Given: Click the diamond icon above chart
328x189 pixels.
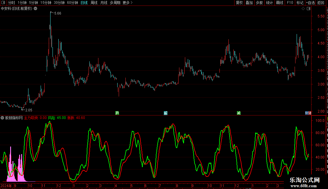Looking at the screenshot, I should [x=303, y=9].
